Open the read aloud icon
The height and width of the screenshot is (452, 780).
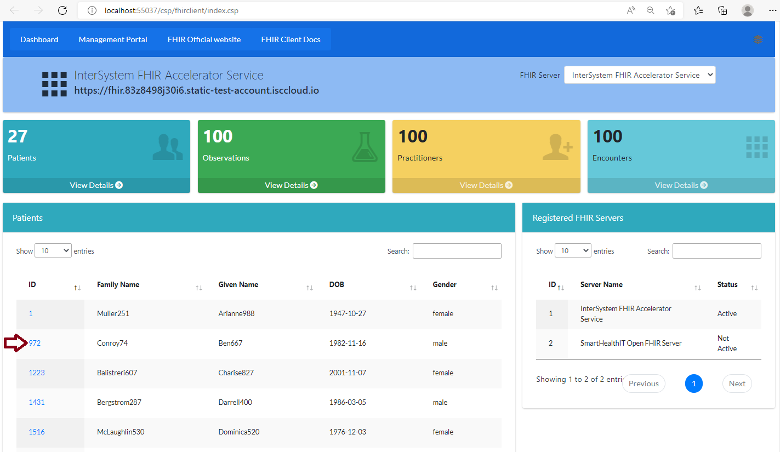(x=631, y=10)
